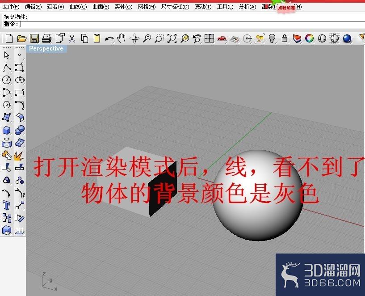Select the Ellipse tool

coord(20,80)
